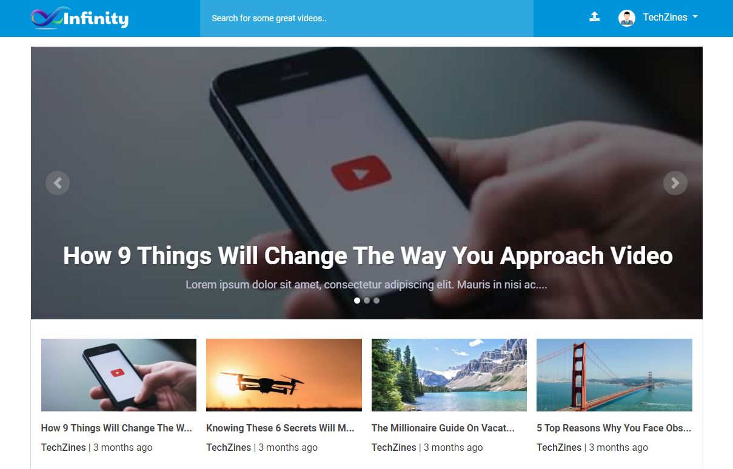Click the upload video icon

(594, 17)
